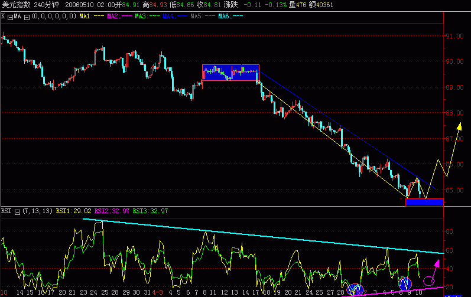Click date 30 on the time axis
471x297 pixels.
click(x=137, y=292)
